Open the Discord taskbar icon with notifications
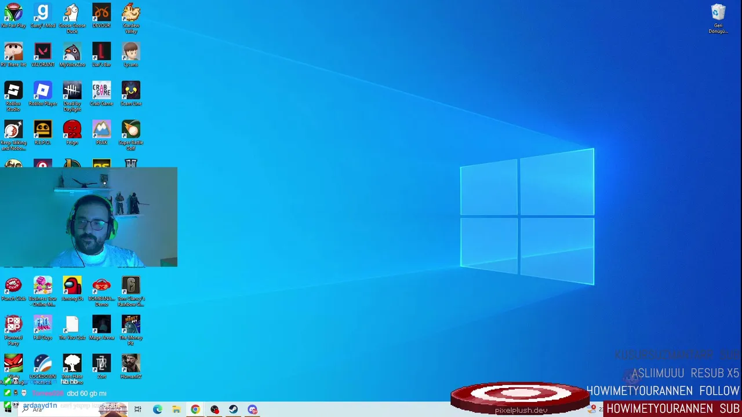Screen dimensions: 742x417 [x=252, y=409]
